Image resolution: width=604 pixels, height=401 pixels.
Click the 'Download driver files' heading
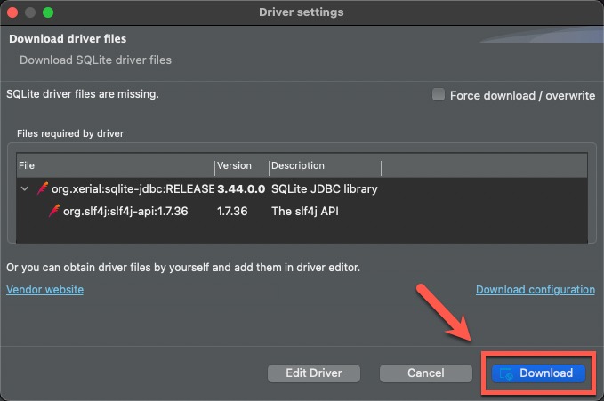[x=68, y=38]
